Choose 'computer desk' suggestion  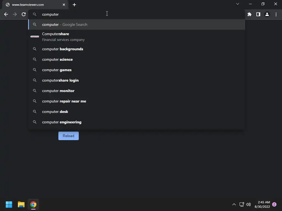[137, 112]
